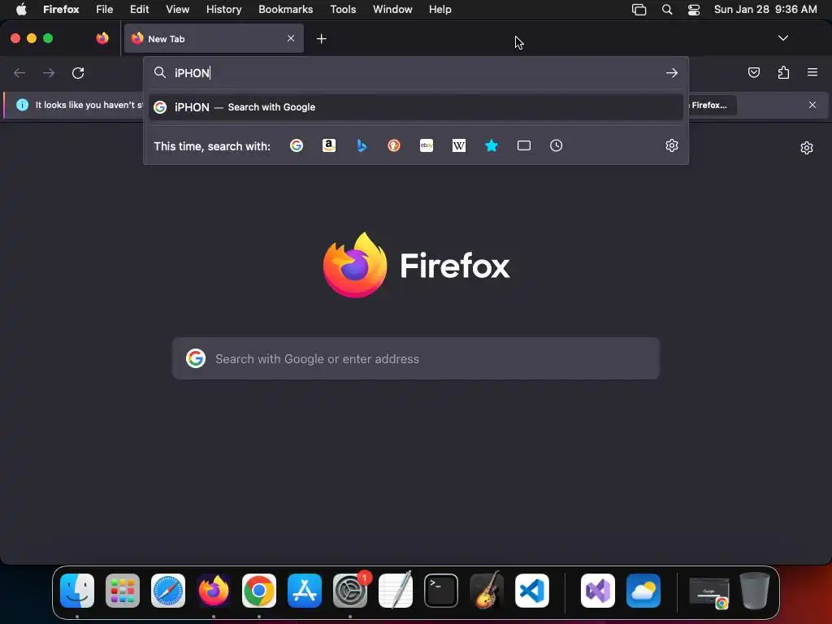Search this time with Google icon
832x624 pixels.
(297, 145)
